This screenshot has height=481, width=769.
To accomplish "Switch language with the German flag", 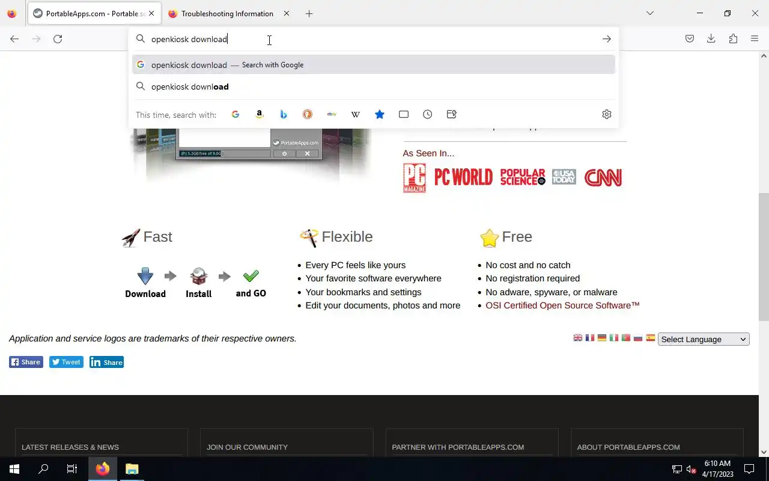I will [602, 338].
